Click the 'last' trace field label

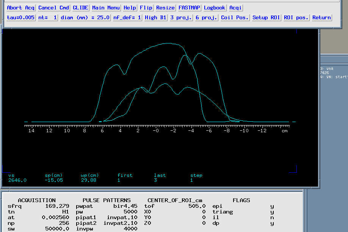click(x=160, y=175)
